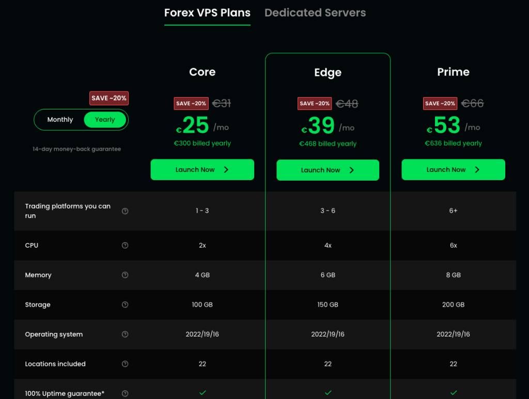
Task: Click the Core plan heading
Action: 202,72
